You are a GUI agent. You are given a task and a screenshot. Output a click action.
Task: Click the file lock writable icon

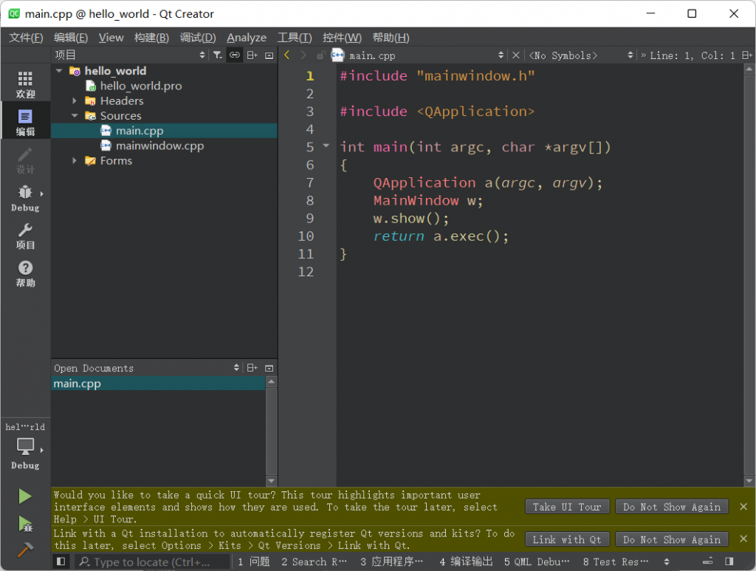[x=320, y=55]
